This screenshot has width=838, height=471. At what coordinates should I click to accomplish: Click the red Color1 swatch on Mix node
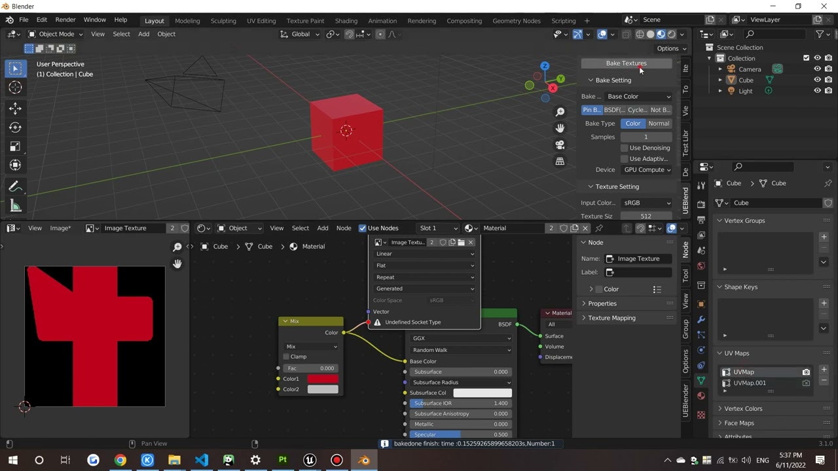pyautogui.click(x=323, y=379)
